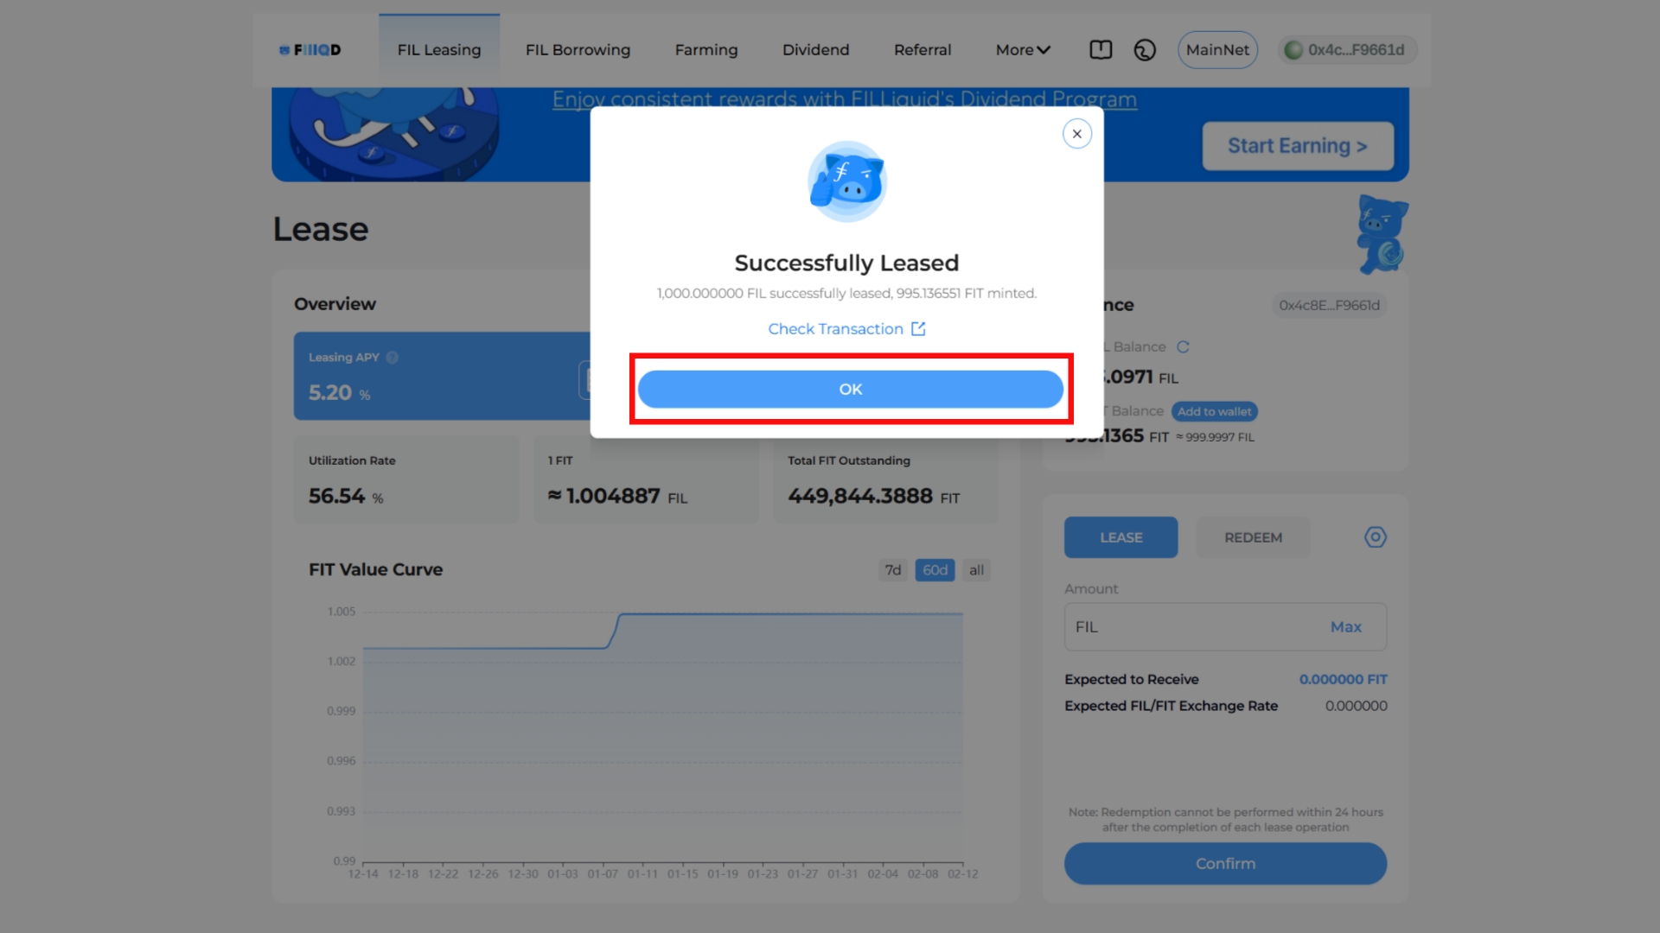Open wallet account 0x4c...F9661d menu
This screenshot has height=933, width=1660.
pyautogui.click(x=1347, y=50)
